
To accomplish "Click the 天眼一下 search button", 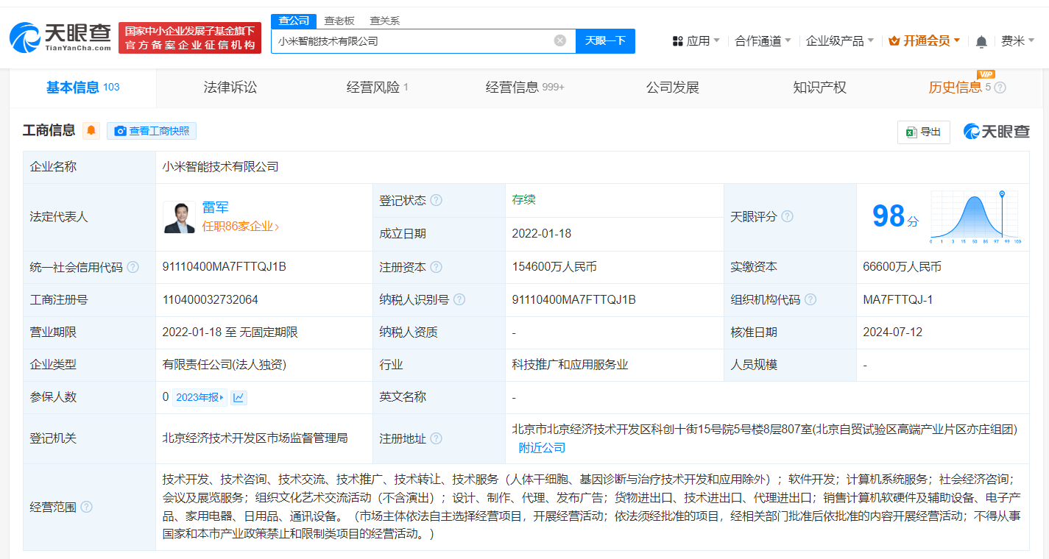I will pyautogui.click(x=605, y=40).
